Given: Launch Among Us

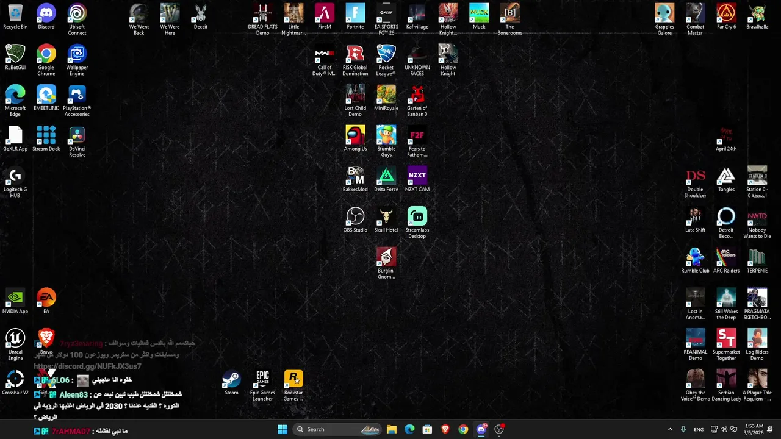Looking at the screenshot, I should click(x=355, y=139).
